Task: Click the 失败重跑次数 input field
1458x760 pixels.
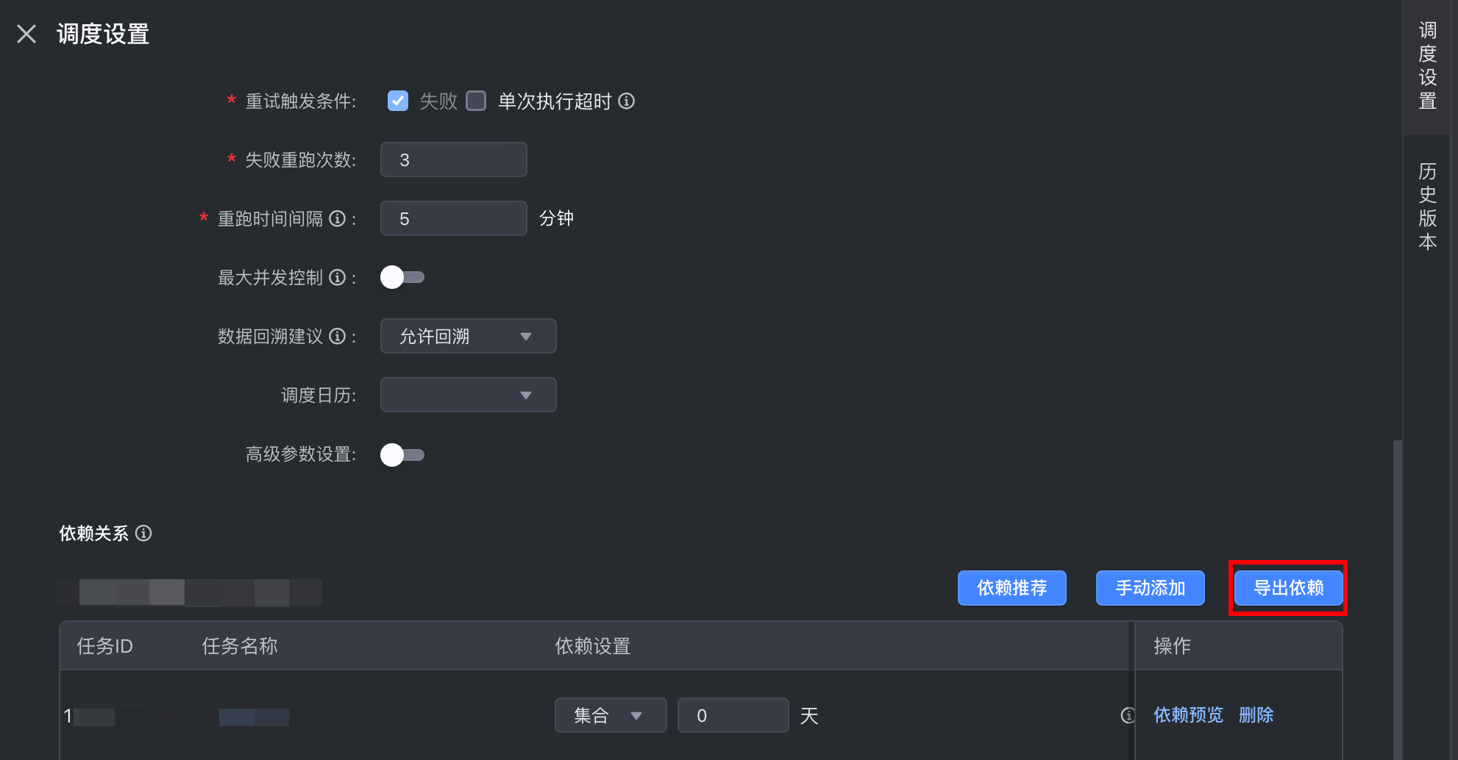Action: pyautogui.click(x=453, y=159)
